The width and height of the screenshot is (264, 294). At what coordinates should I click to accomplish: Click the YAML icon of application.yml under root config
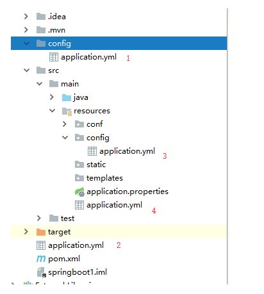[x=54, y=57]
